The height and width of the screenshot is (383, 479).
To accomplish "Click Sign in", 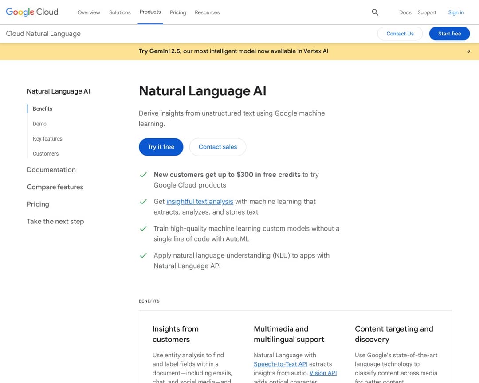I will pyautogui.click(x=456, y=12).
